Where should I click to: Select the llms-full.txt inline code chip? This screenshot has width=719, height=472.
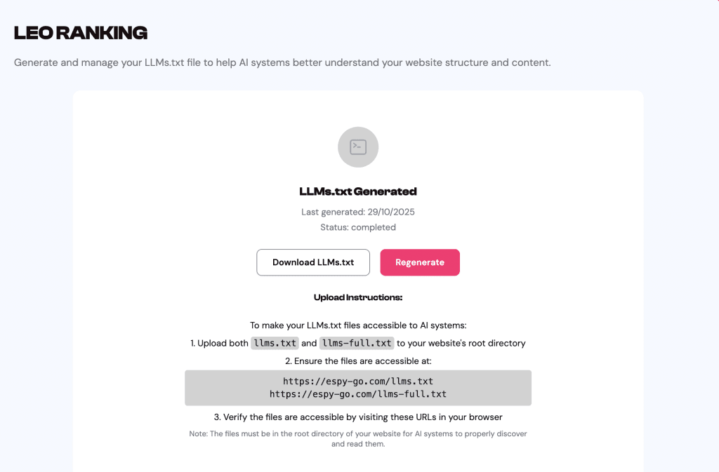point(356,344)
